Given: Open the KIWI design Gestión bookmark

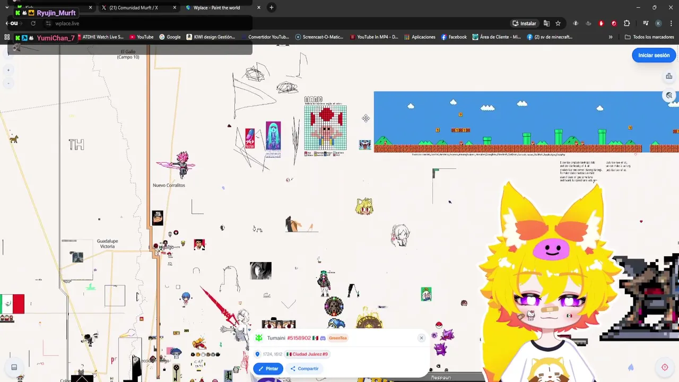Looking at the screenshot, I should point(211,37).
